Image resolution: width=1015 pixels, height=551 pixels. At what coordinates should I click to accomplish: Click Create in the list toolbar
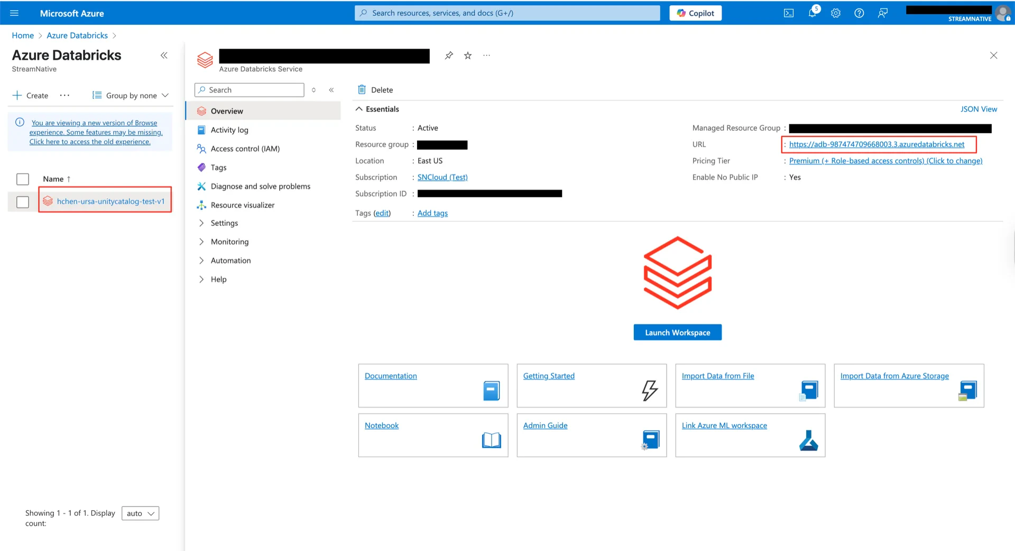pos(30,96)
